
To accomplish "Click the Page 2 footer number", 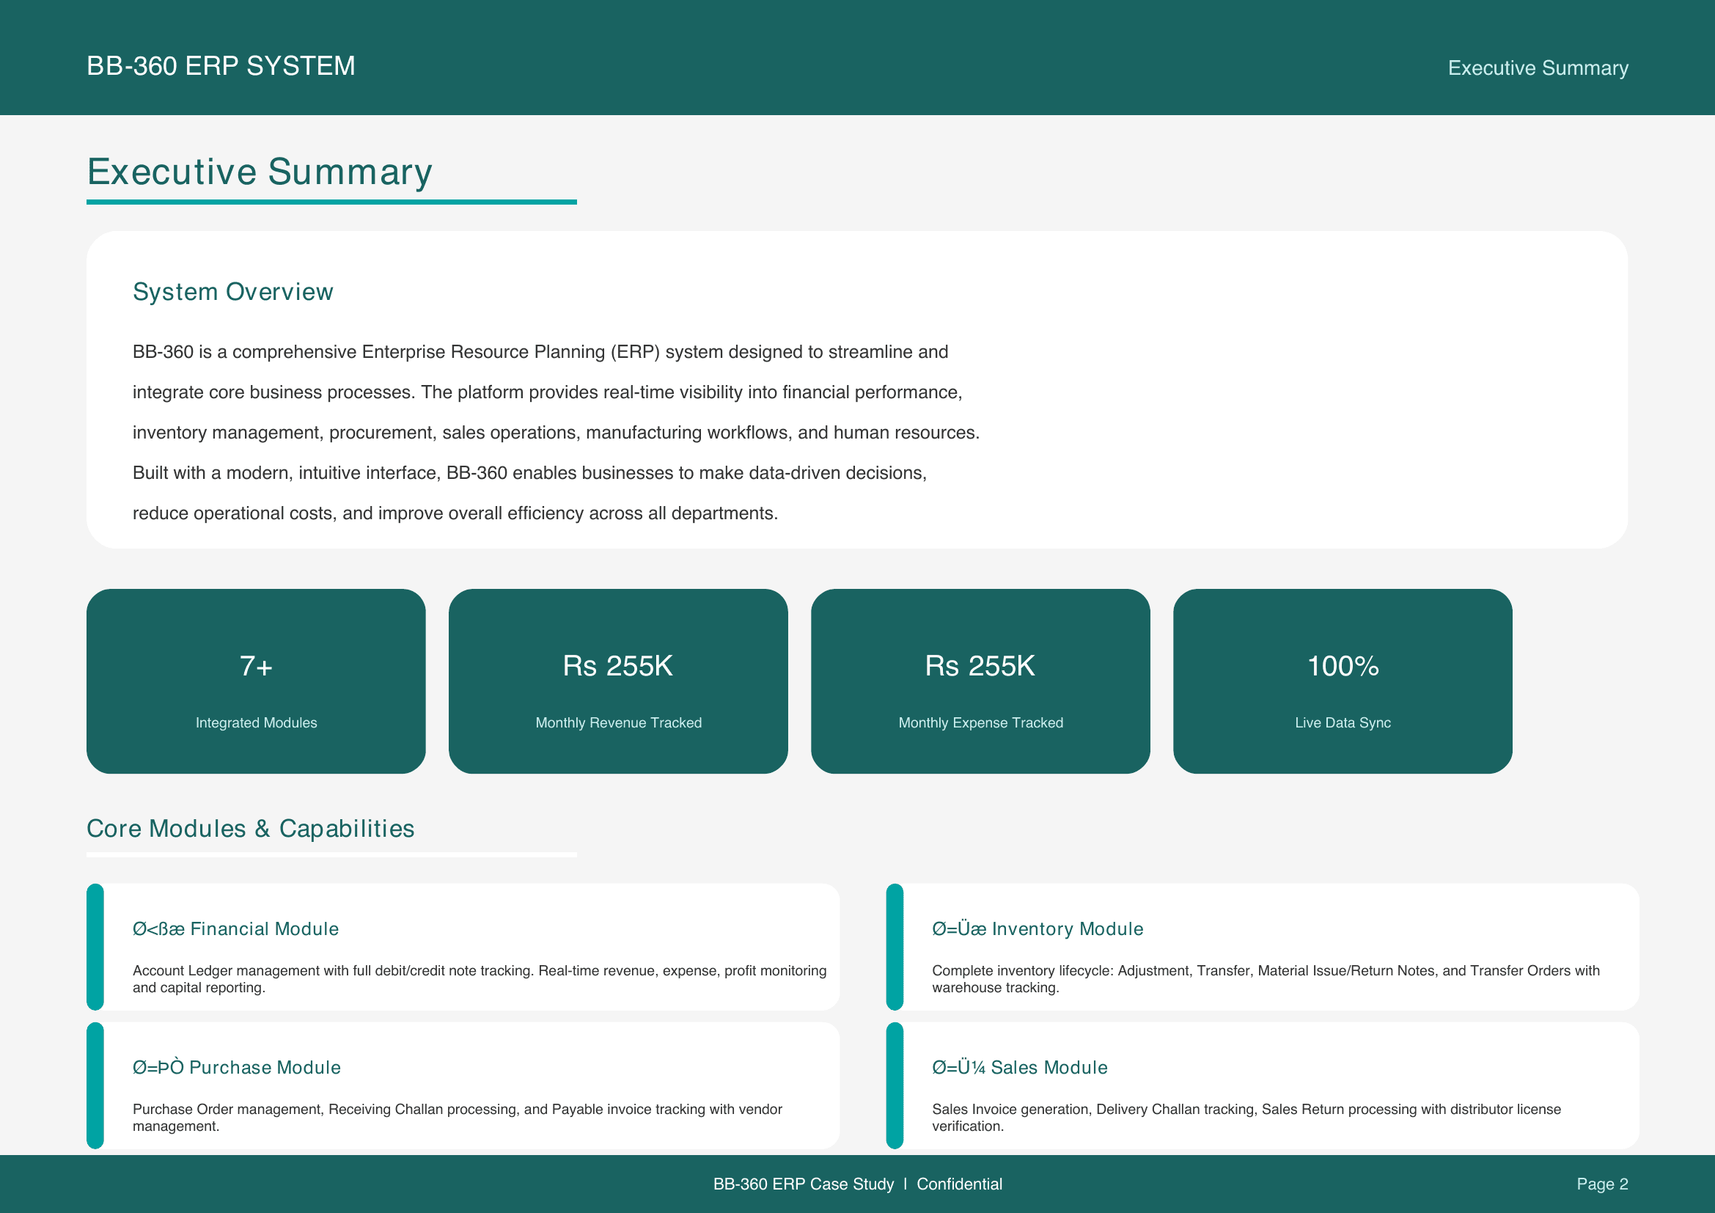I will [x=1601, y=1184].
